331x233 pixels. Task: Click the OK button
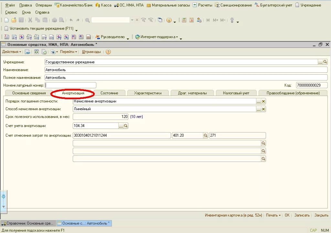(287, 215)
